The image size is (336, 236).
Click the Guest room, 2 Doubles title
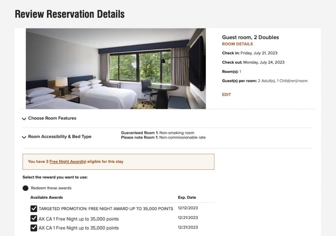coord(251,37)
